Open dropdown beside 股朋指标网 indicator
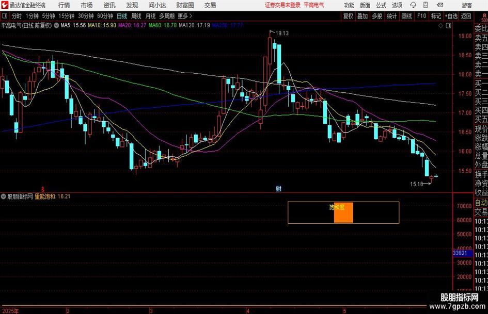This screenshot has width=488, height=314. pyautogui.click(x=4, y=196)
